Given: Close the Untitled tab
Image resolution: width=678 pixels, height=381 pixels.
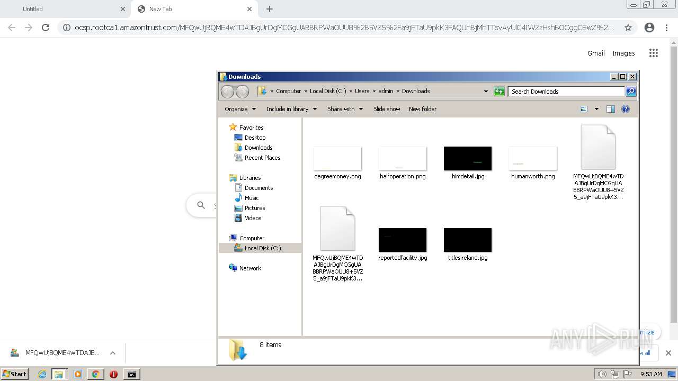Looking at the screenshot, I should (x=123, y=9).
